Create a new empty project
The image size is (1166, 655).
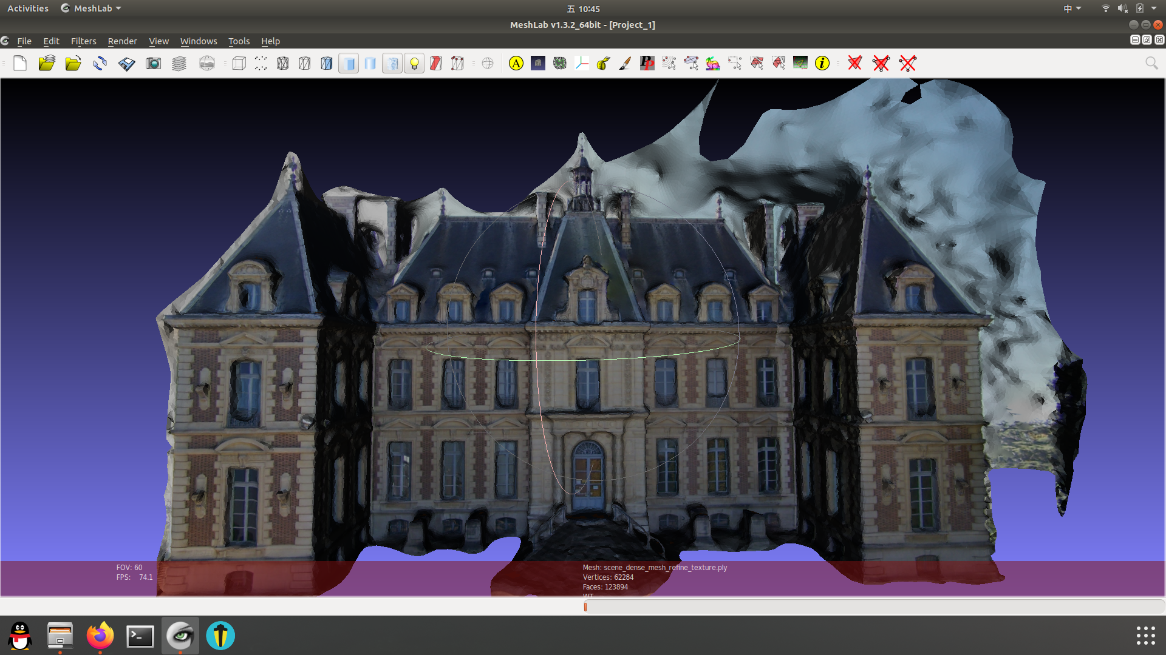pos(20,63)
